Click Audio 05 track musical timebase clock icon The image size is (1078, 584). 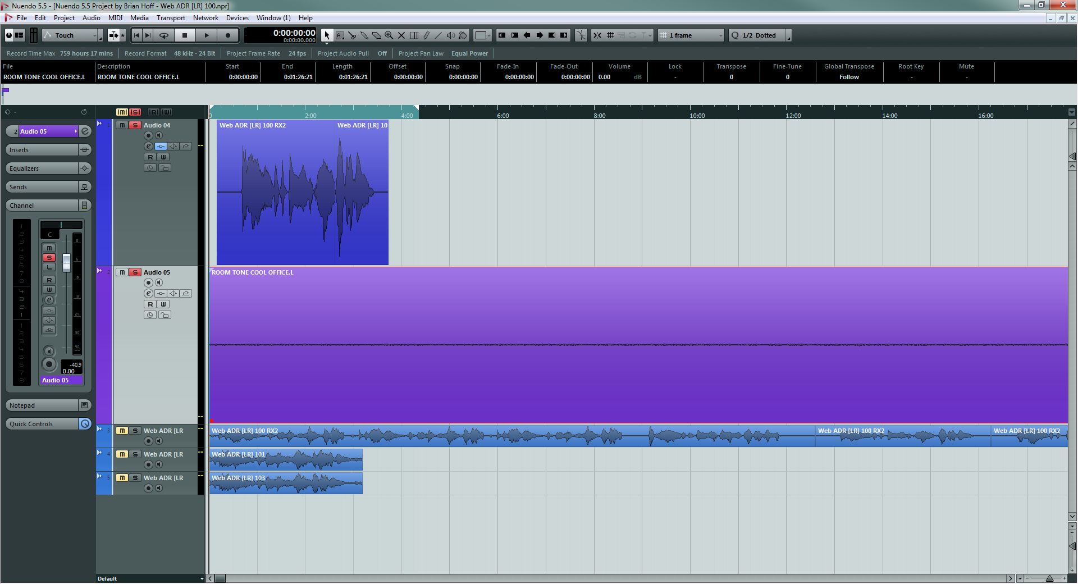click(x=150, y=315)
